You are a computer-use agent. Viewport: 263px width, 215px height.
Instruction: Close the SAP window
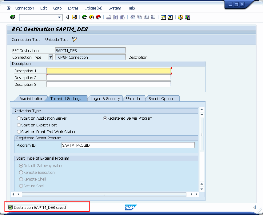242,4
